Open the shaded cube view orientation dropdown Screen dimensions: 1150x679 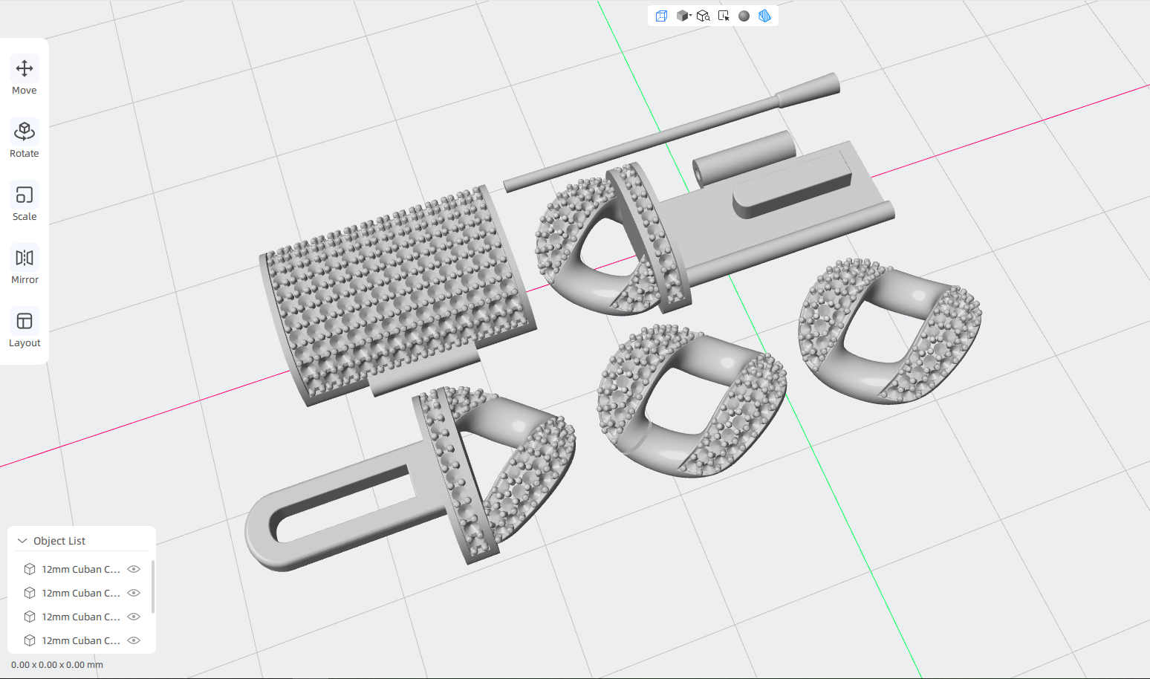[x=683, y=16]
